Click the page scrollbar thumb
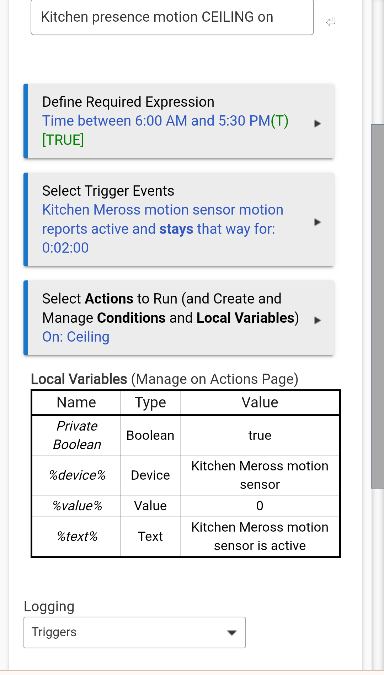The image size is (384, 675). click(377, 306)
